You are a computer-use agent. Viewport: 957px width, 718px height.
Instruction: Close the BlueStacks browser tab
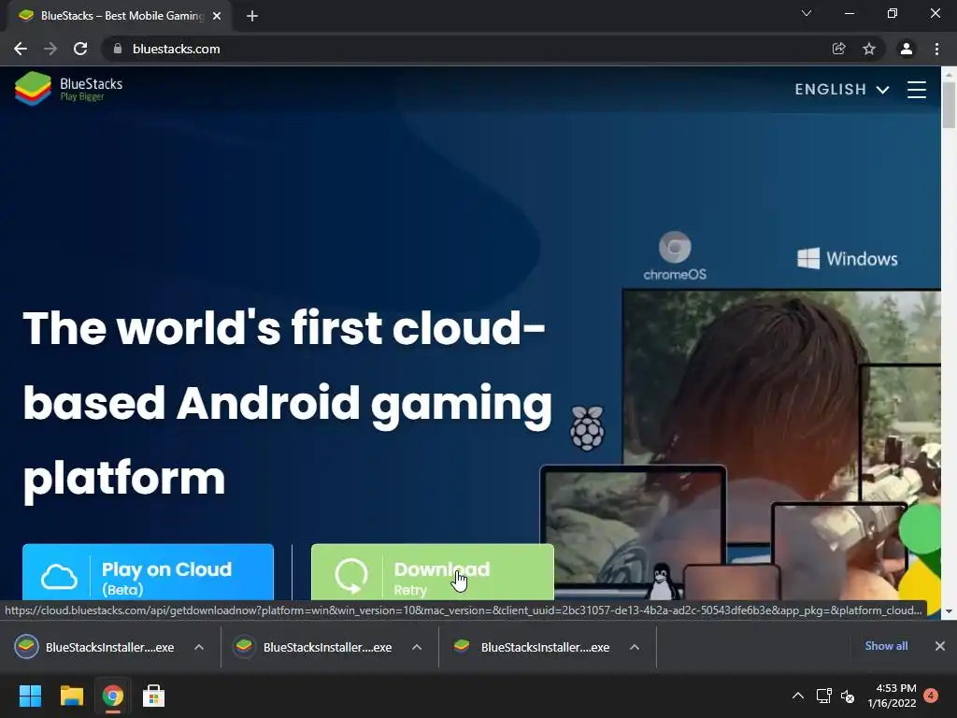(x=217, y=16)
